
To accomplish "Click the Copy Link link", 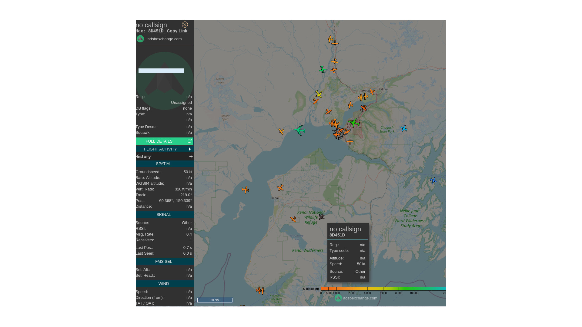I will click(177, 31).
